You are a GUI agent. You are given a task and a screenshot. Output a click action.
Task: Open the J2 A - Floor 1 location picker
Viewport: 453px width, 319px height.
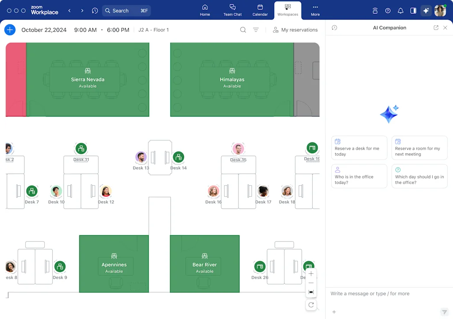click(154, 30)
